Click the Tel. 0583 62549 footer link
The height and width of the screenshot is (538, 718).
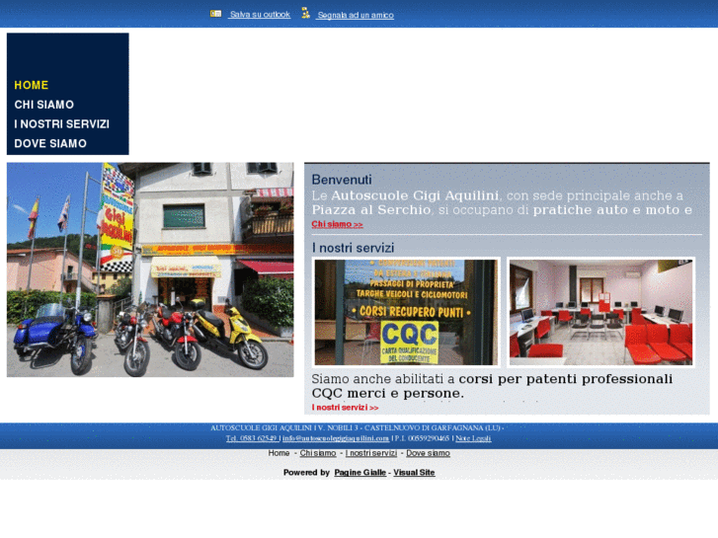tap(252, 438)
